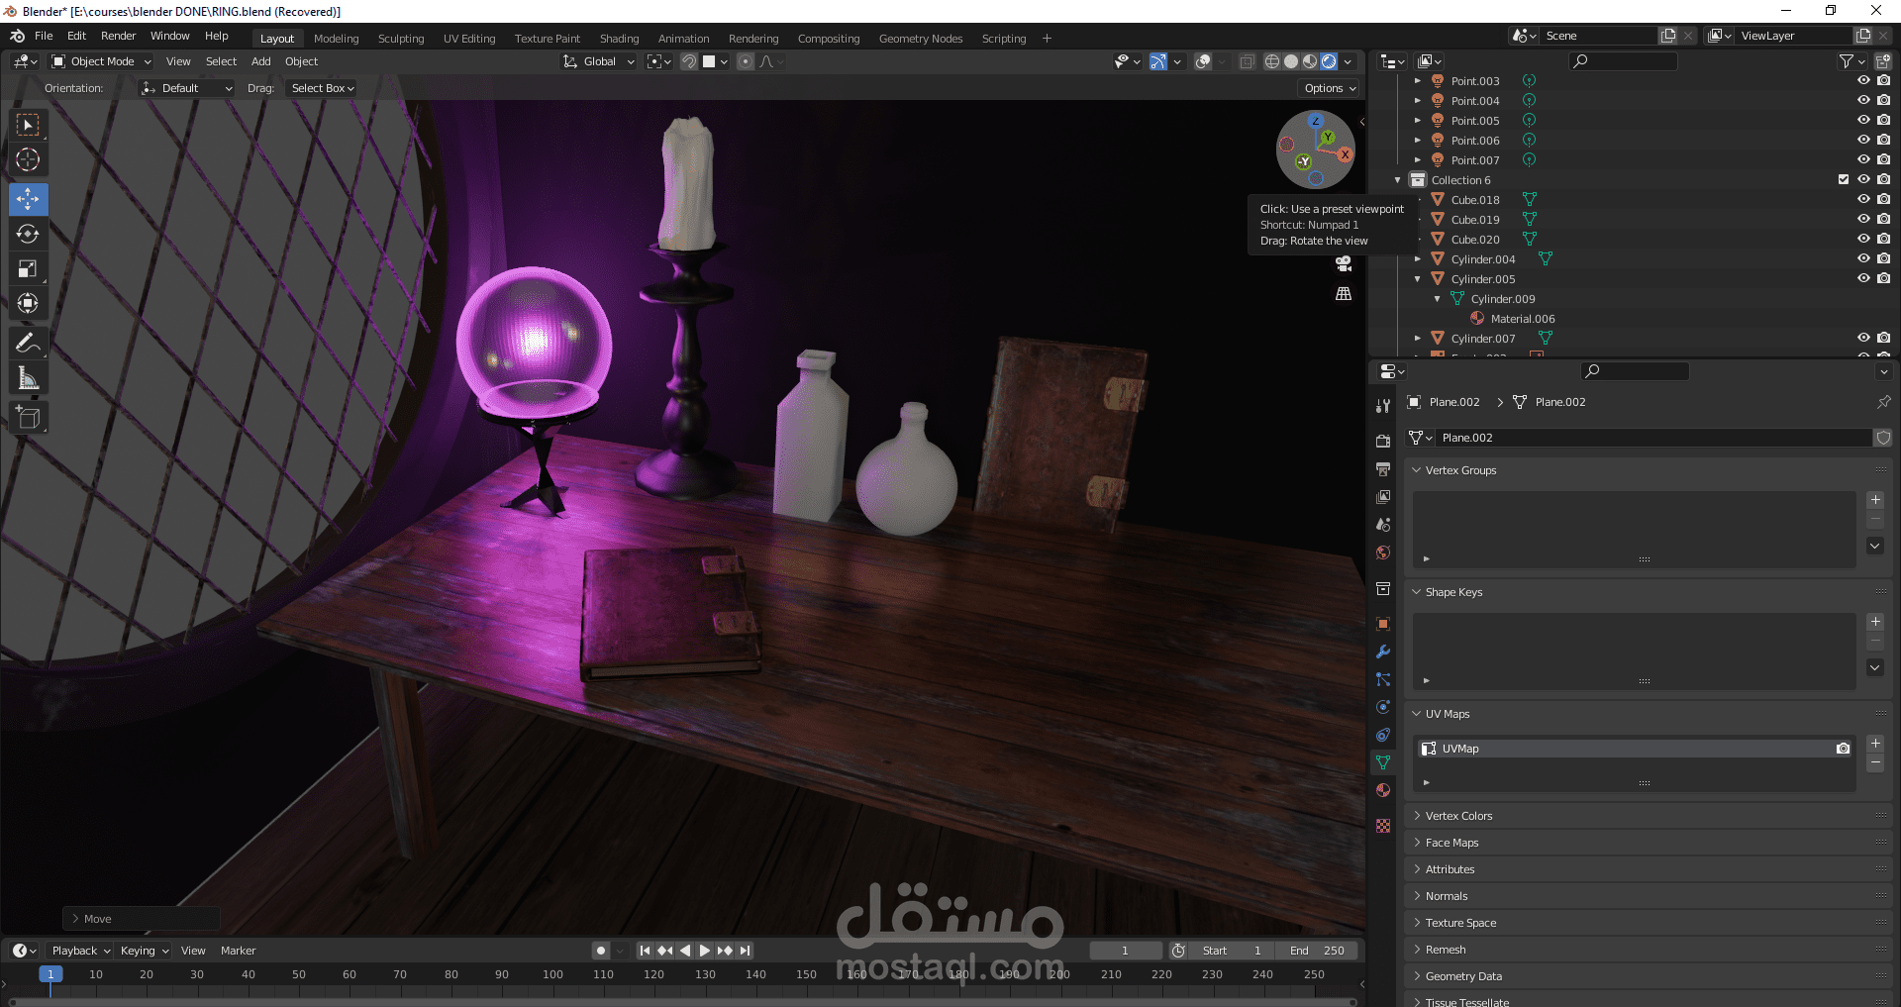This screenshot has width=1901, height=1007.
Task: Open the File menu
Action: tap(44, 36)
